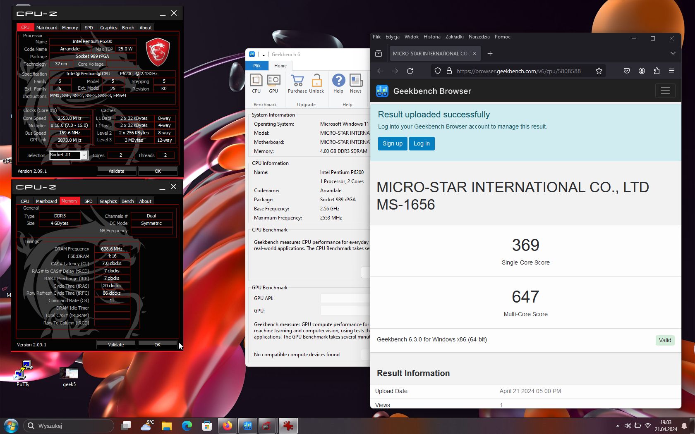Open the PuTTy desktop shortcut
Screen dimensions: 695x434
pos(23,374)
